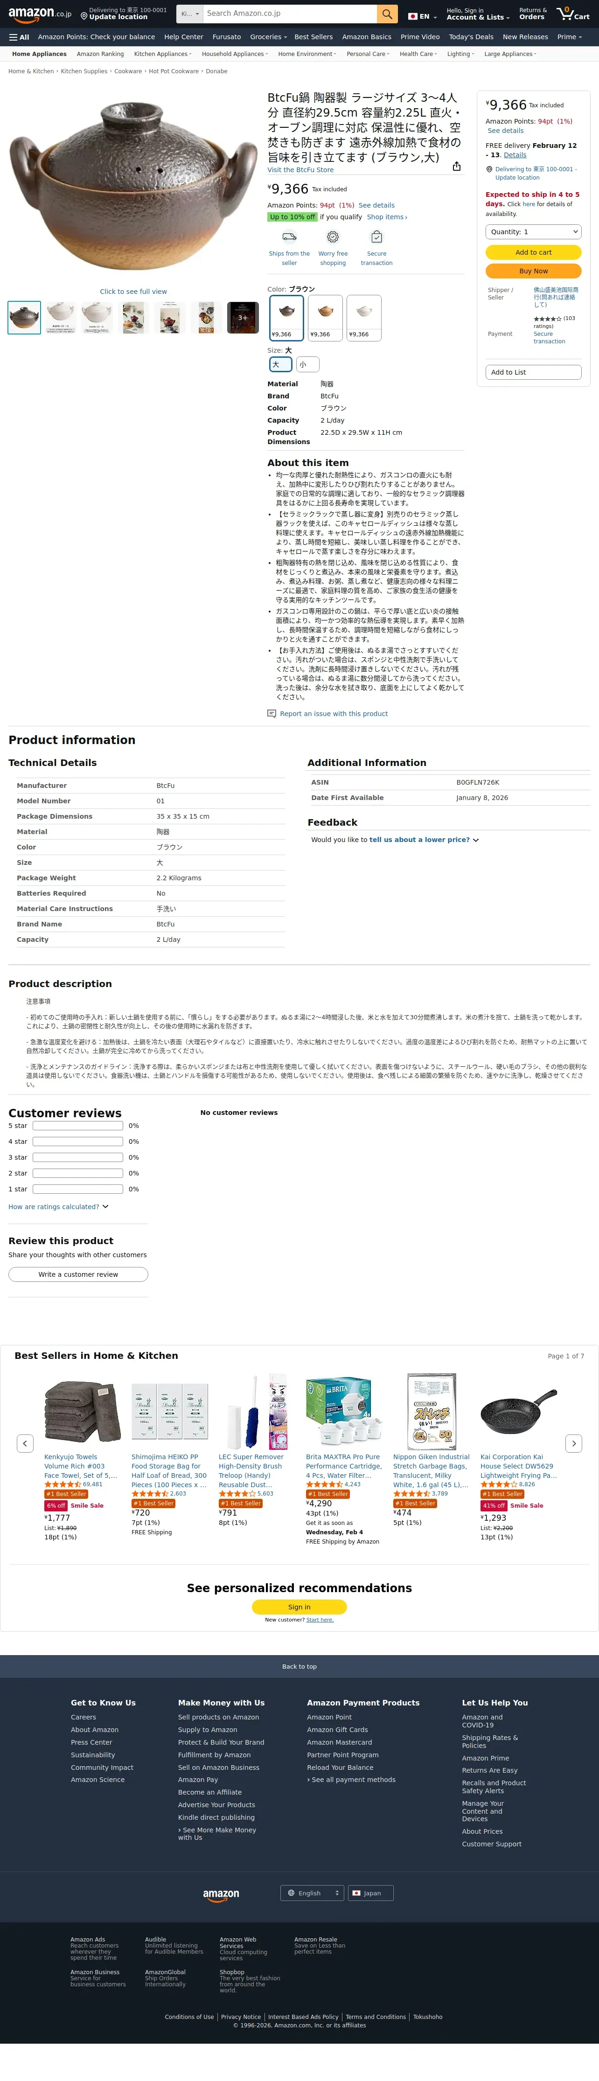Viewport: 599px width, 2081px height.
Task: Click the Buy Now button
Action: click(534, 271)
